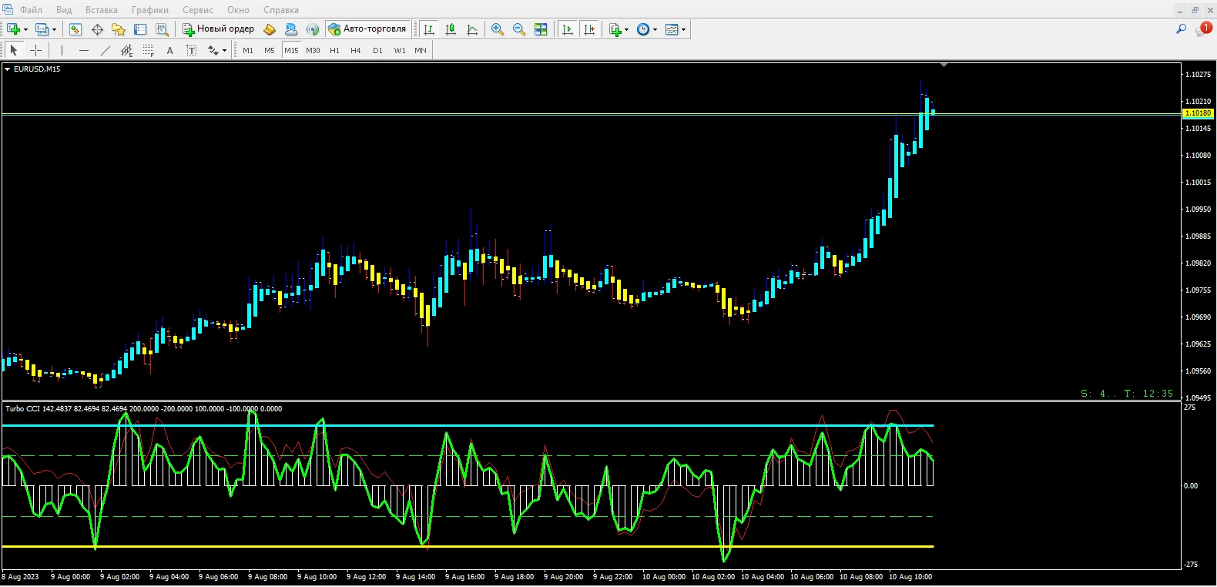The height and width of the screenshot is (587, 1217).
Task: Open the signals broadcast icon
Action: tap(313, 29)
